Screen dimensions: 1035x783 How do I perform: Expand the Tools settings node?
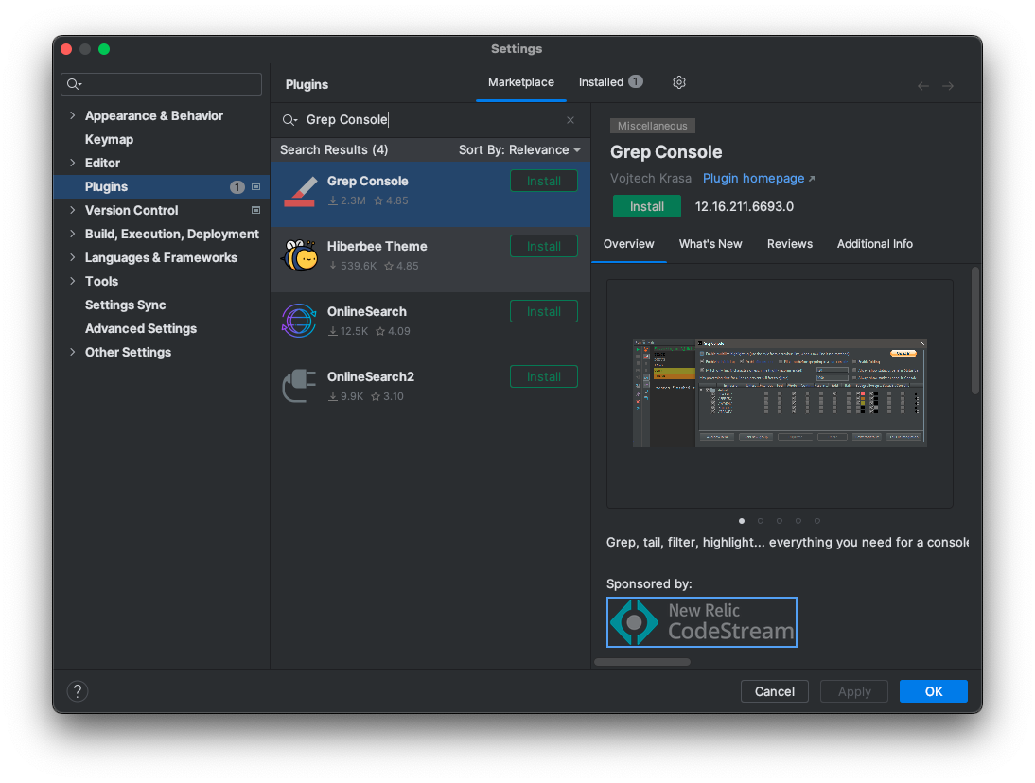[x=73, y=281]
